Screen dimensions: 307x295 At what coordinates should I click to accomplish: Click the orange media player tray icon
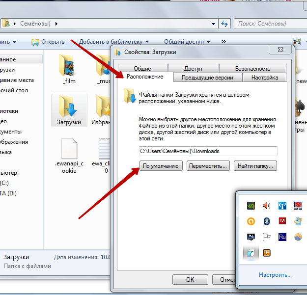[x=266, y=253]
